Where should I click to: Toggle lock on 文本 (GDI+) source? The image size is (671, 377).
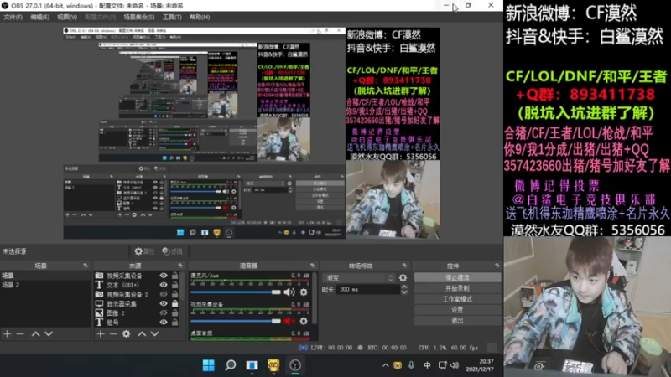pos(175,285)
